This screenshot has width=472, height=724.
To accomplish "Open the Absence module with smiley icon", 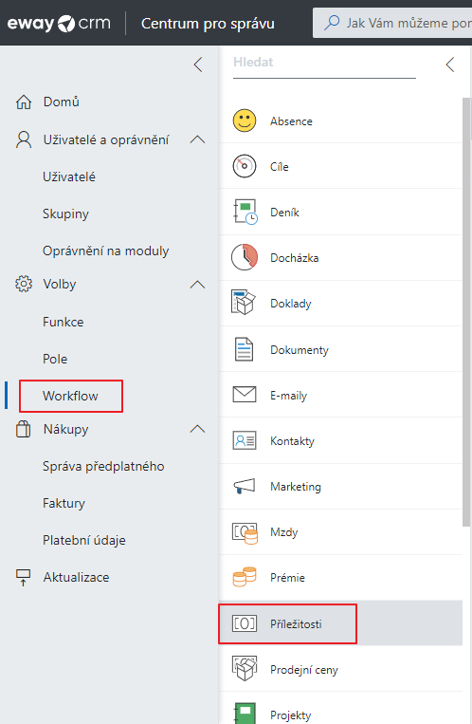I will [245, 121].
